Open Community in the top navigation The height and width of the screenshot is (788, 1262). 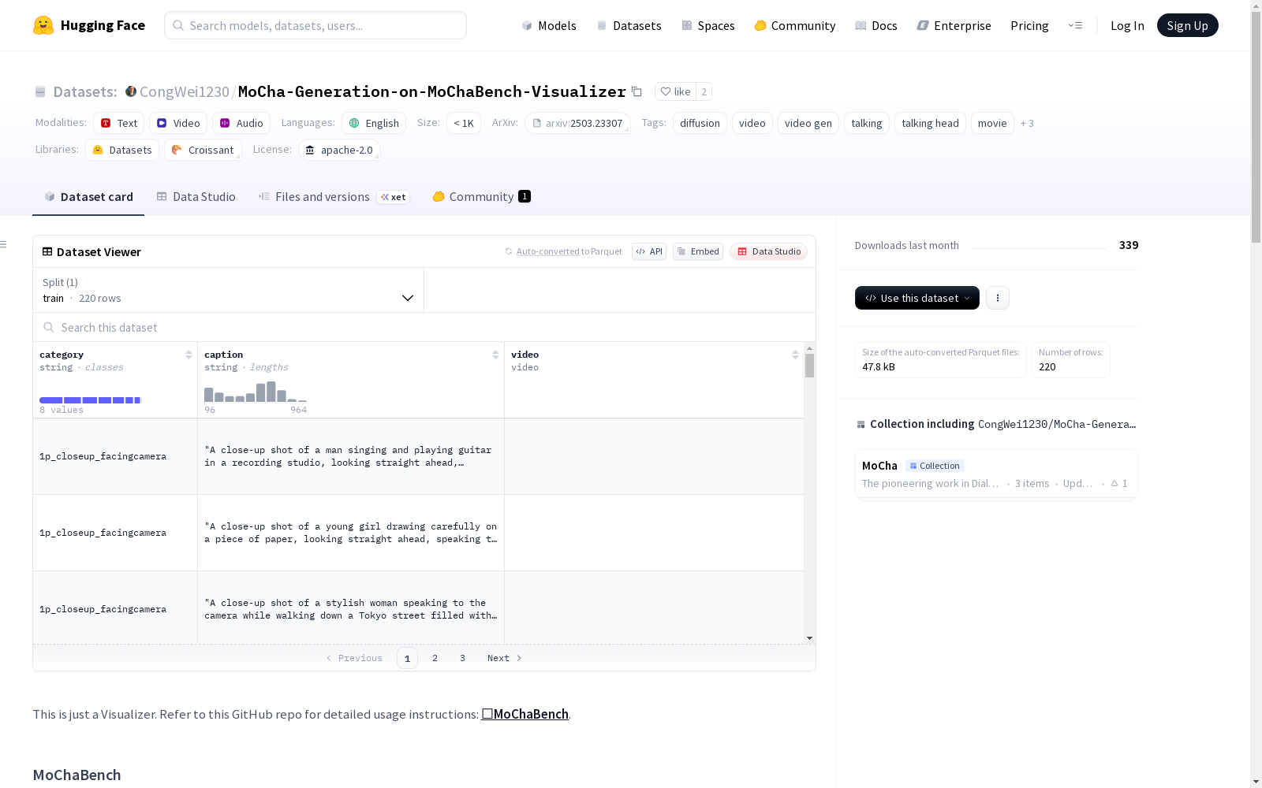tap(795, 25)
